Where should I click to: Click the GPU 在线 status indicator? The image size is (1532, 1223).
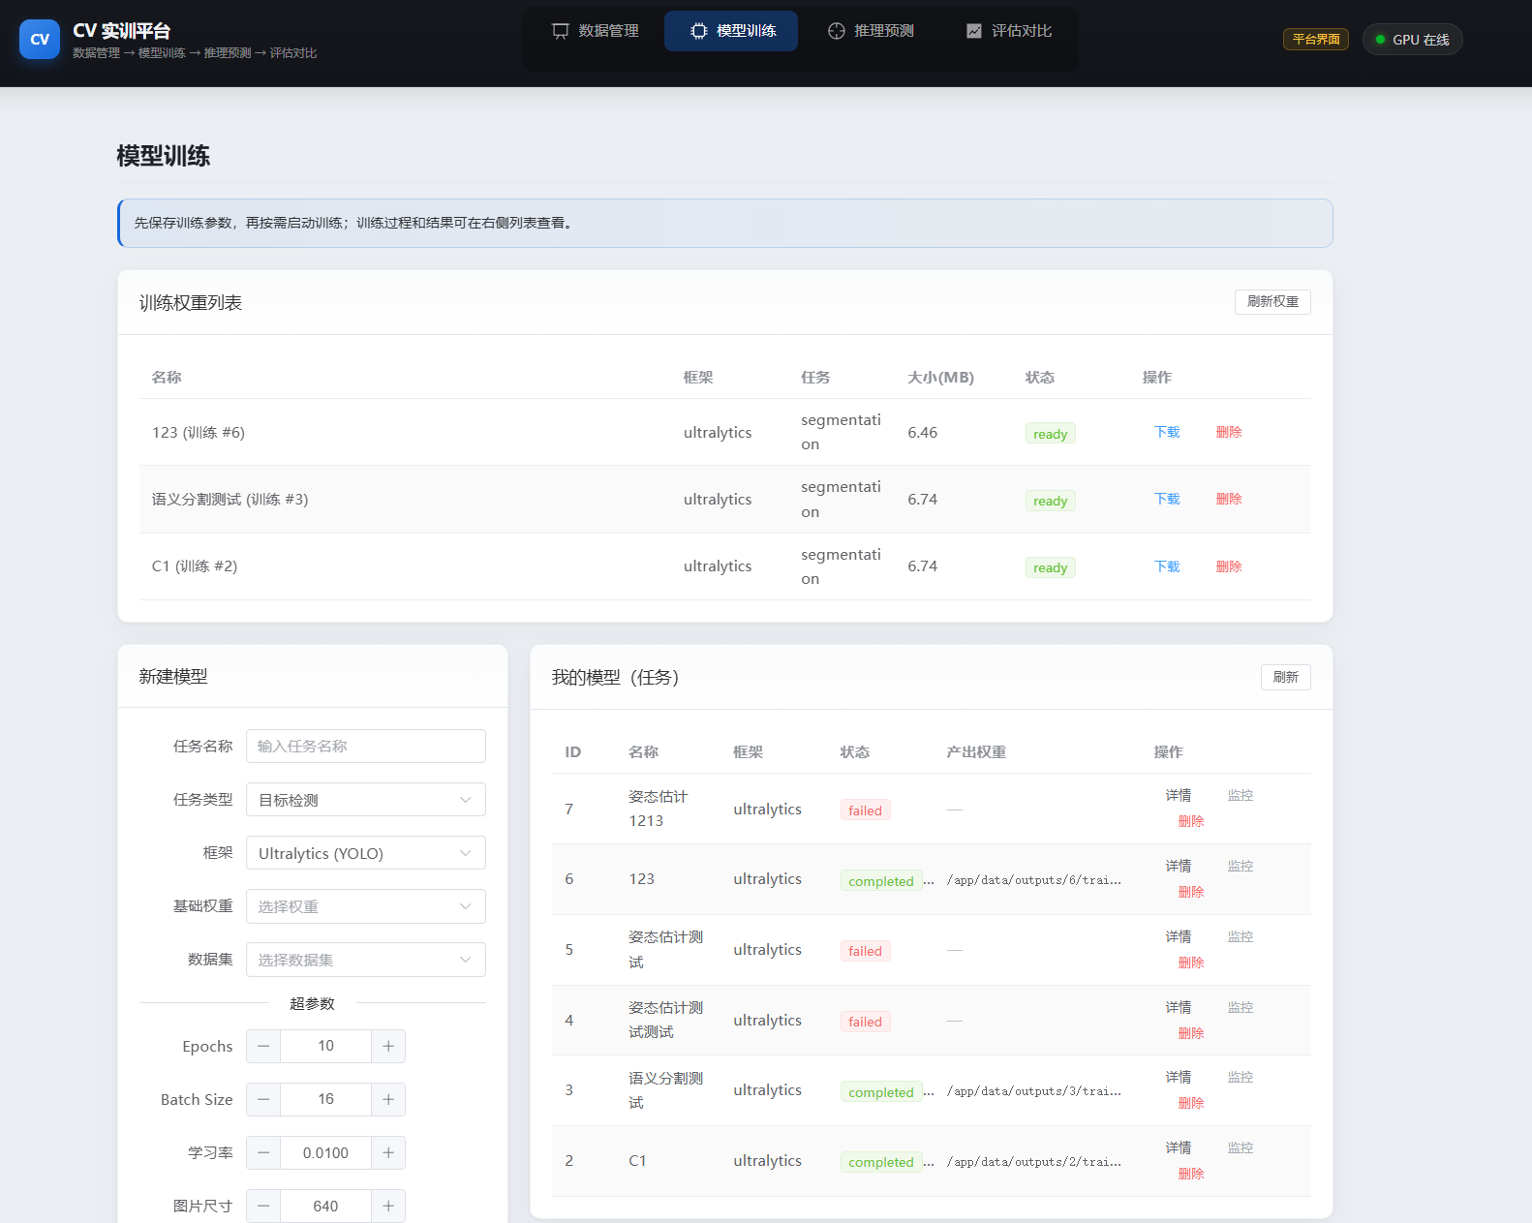[1412, 40]
